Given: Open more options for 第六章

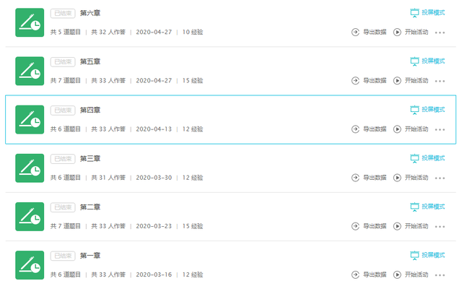Looking at the screenshot, I should coord(440,33).
